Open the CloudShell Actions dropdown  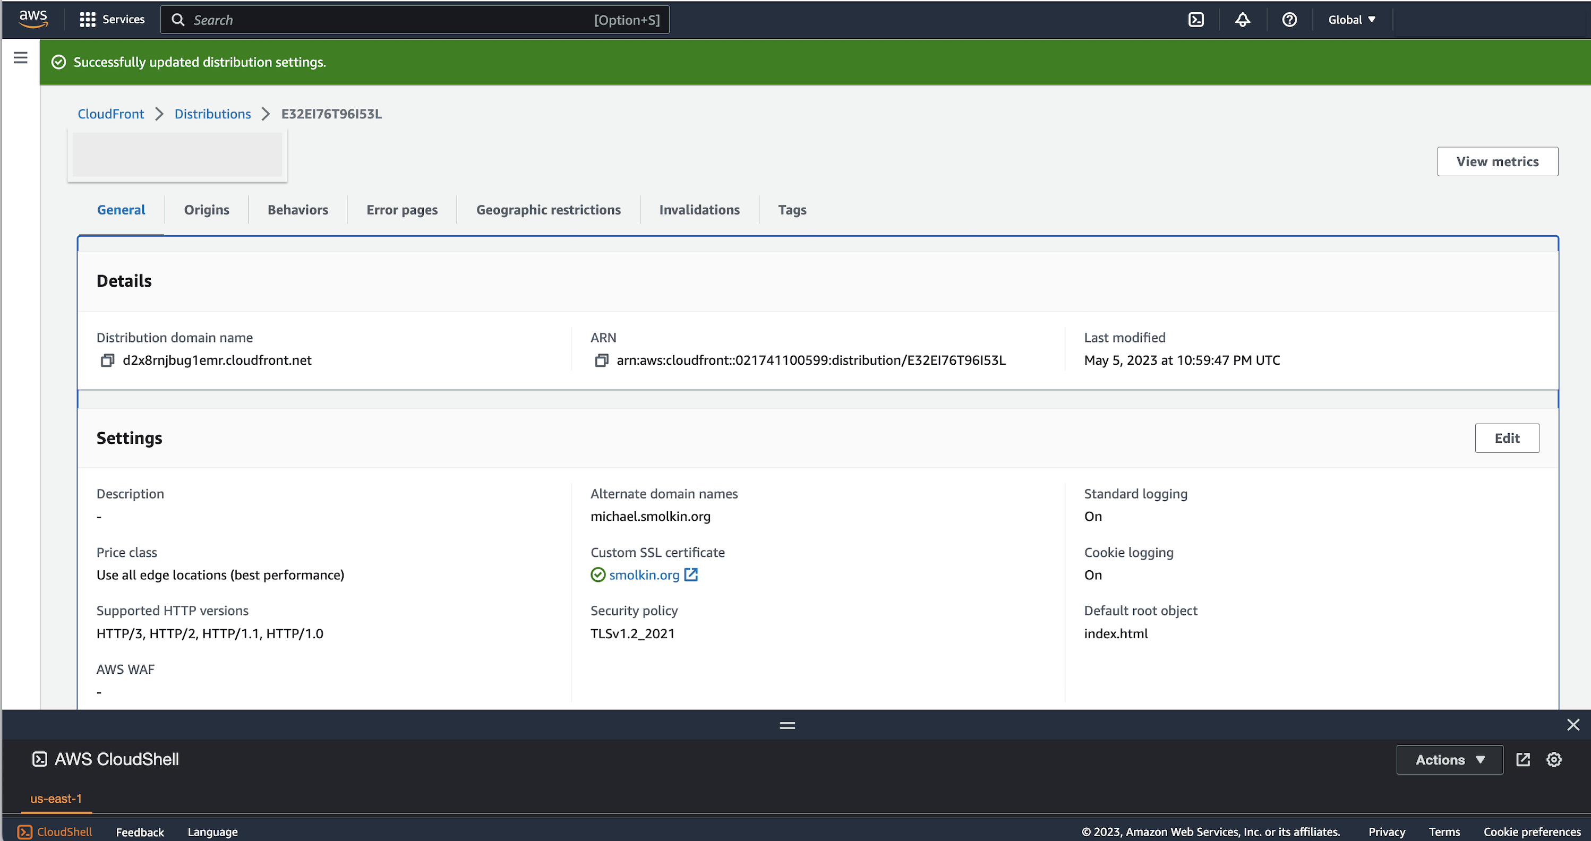pyautogui.click(x=1450, y=759)
